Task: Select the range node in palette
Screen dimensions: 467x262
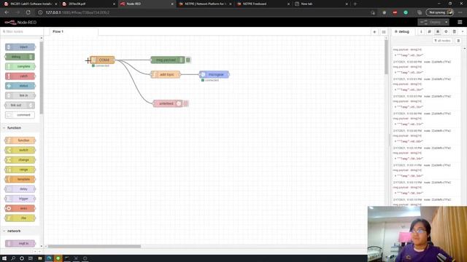Action: pos(20,170)
